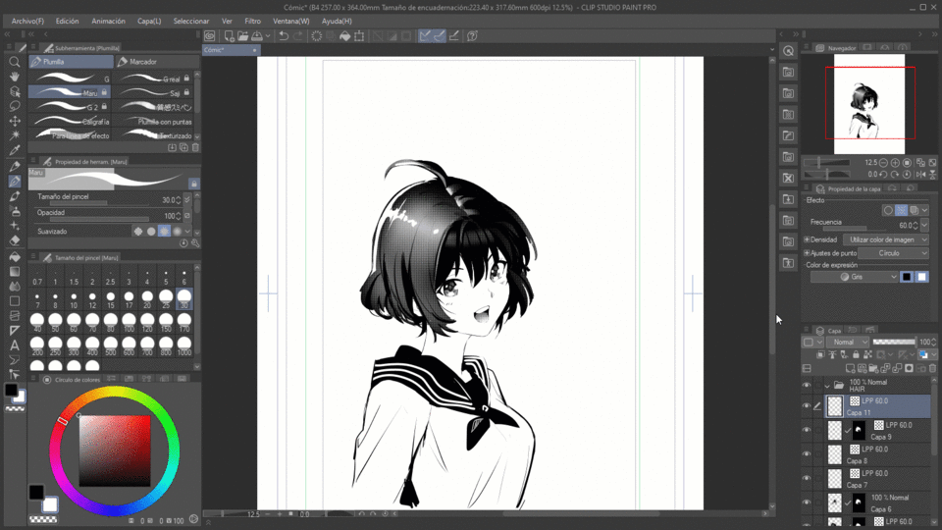Open the Gris expression color dropdown
This screenshot has width=942, height=530.
click(854, 277)
